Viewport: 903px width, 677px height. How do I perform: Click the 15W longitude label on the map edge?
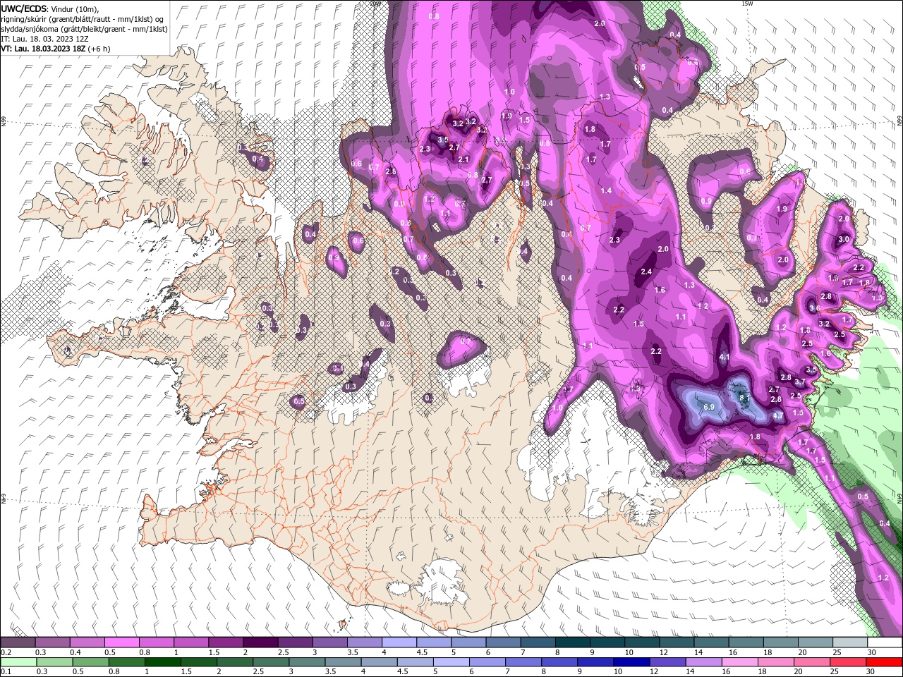(x=747, y=4)
